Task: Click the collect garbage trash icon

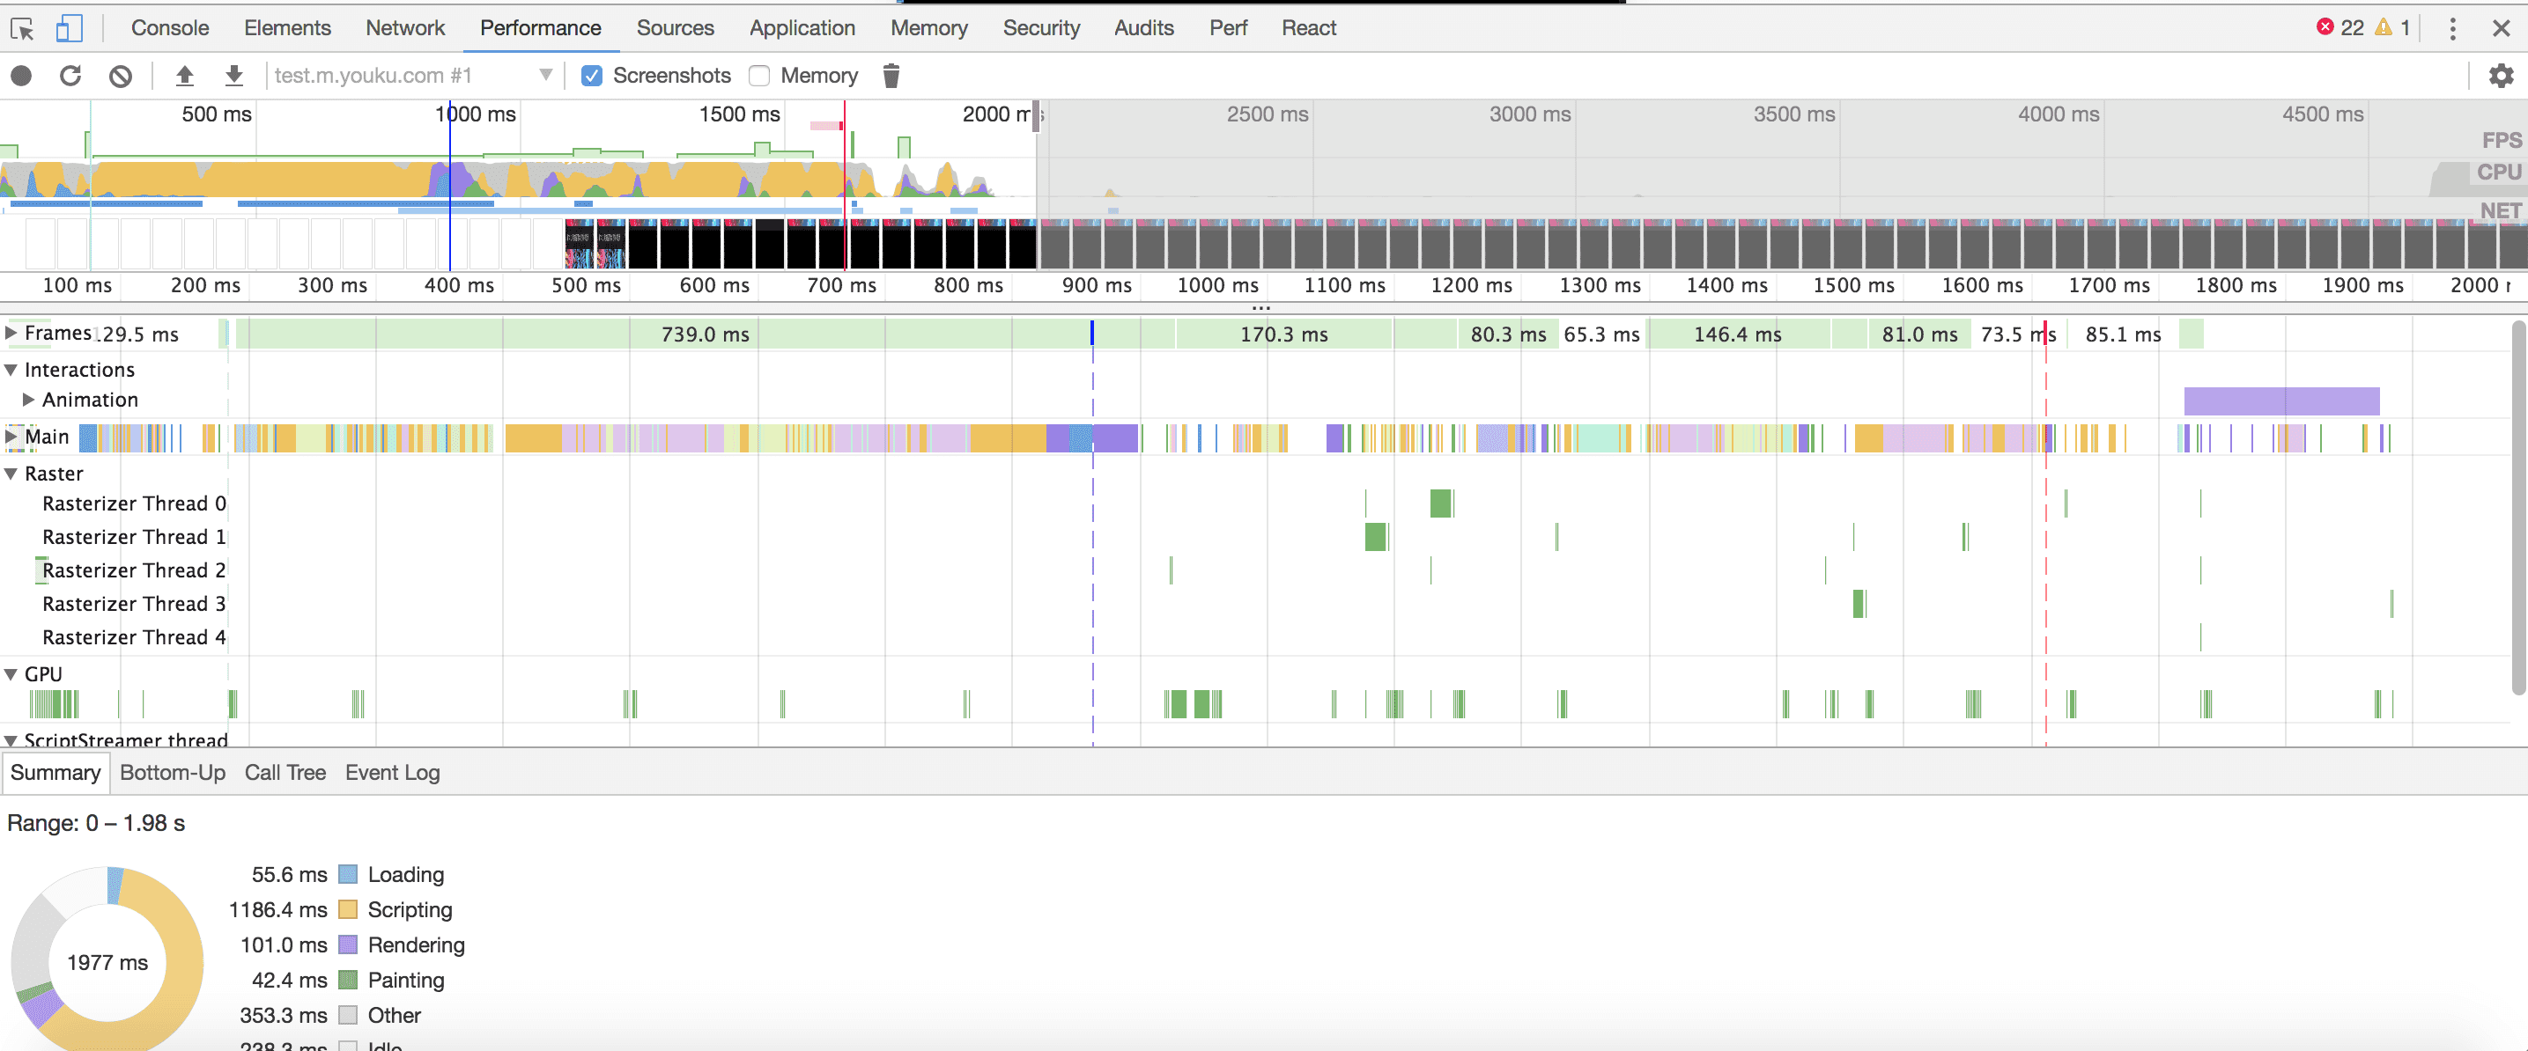Action: click(x=891, y=76)
